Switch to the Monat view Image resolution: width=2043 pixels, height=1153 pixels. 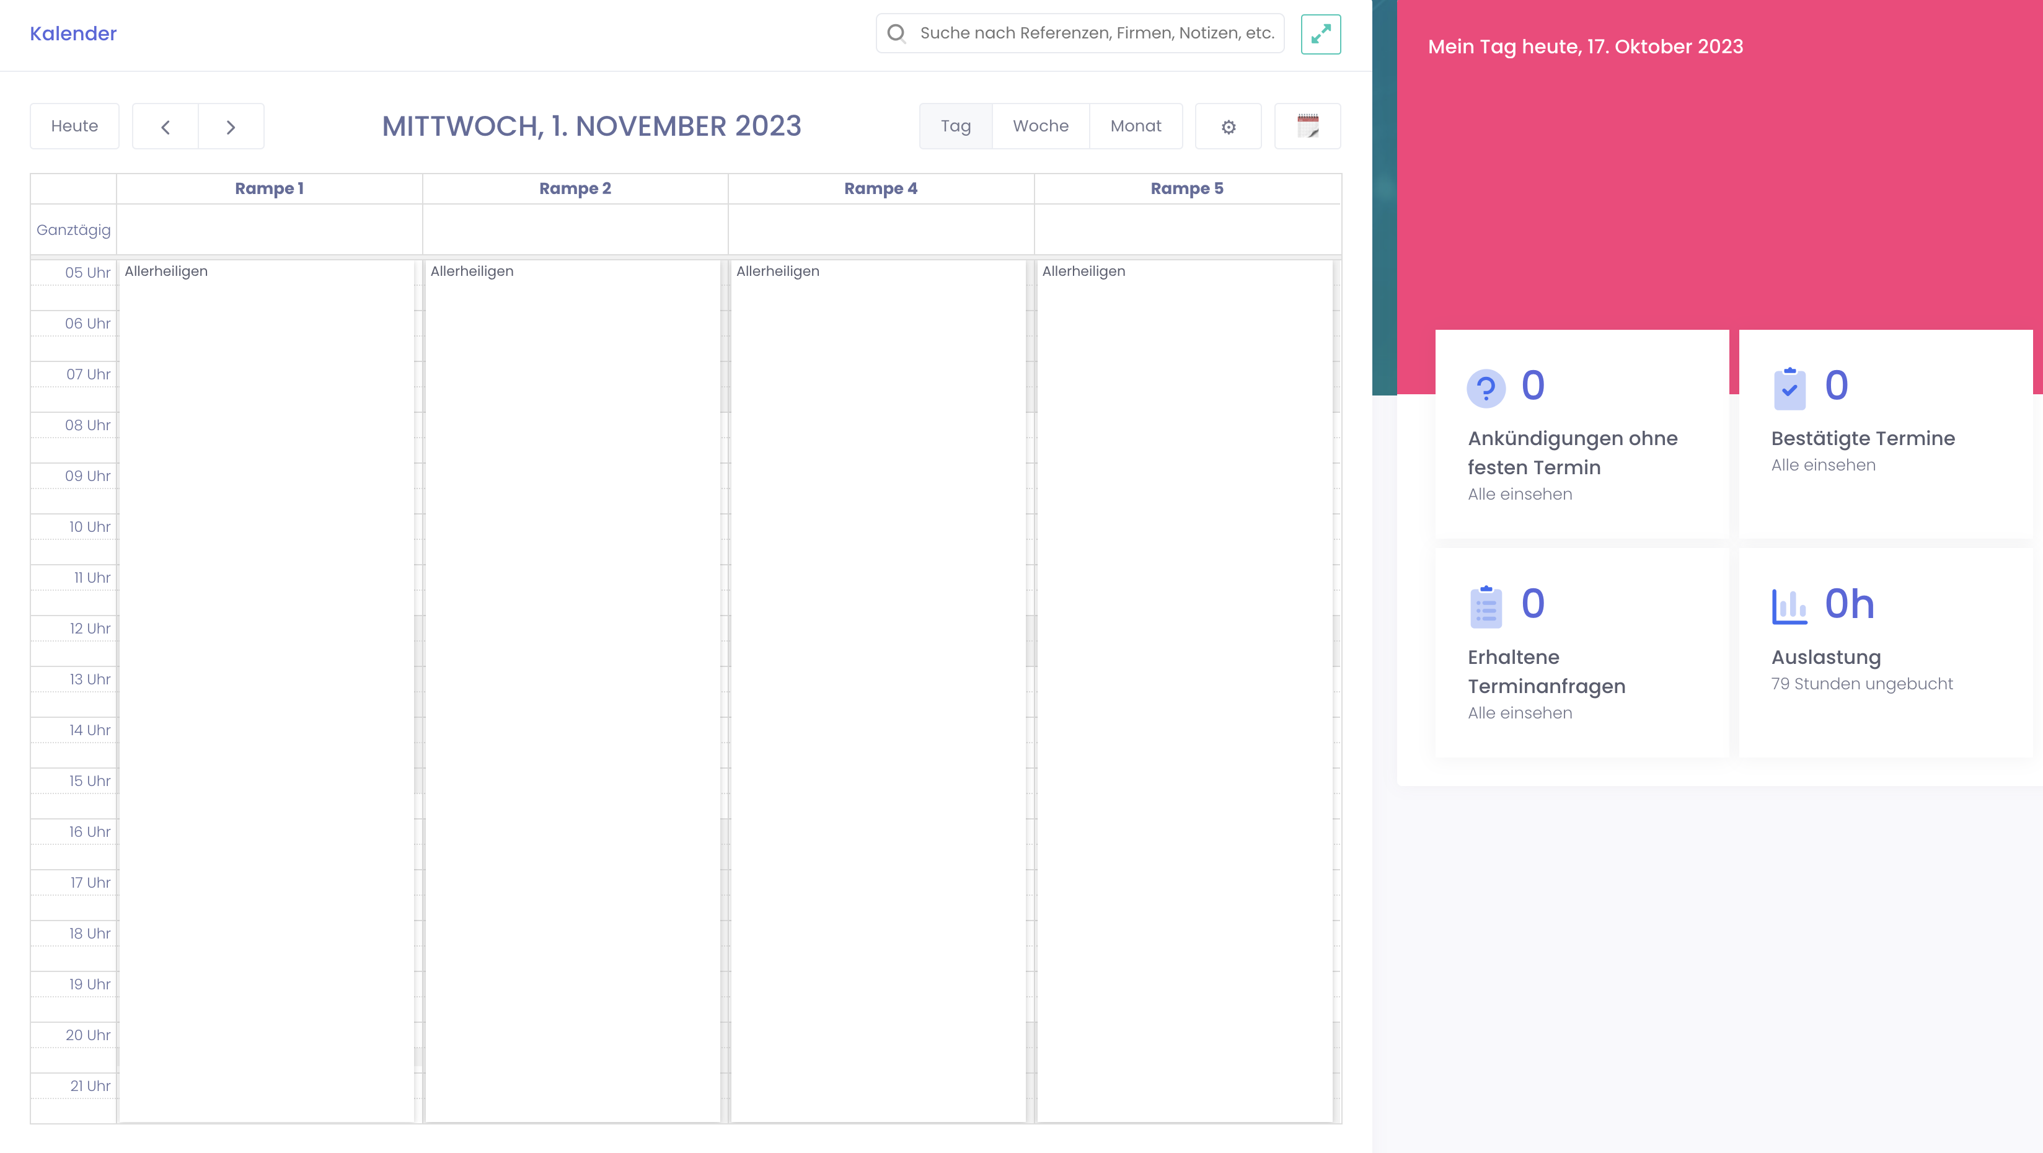point(1136,126)
